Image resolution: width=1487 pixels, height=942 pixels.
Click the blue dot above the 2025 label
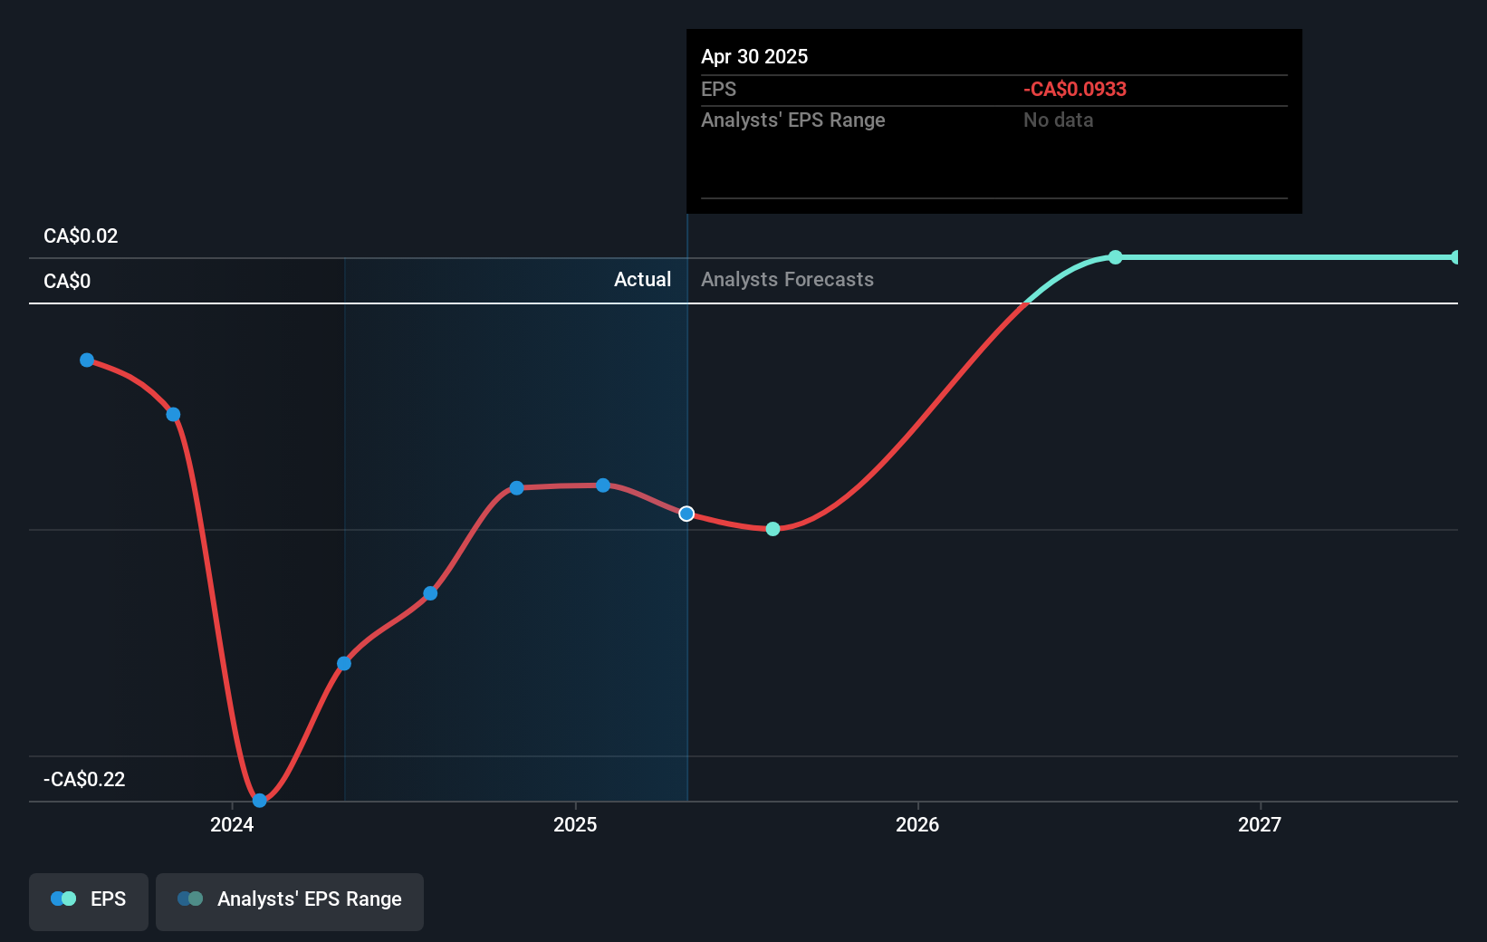603,485
